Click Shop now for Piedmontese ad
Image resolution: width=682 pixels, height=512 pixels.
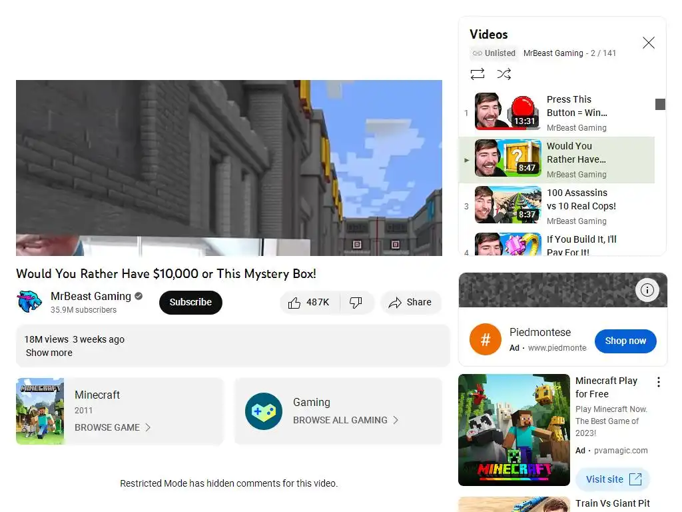[625, 341]
